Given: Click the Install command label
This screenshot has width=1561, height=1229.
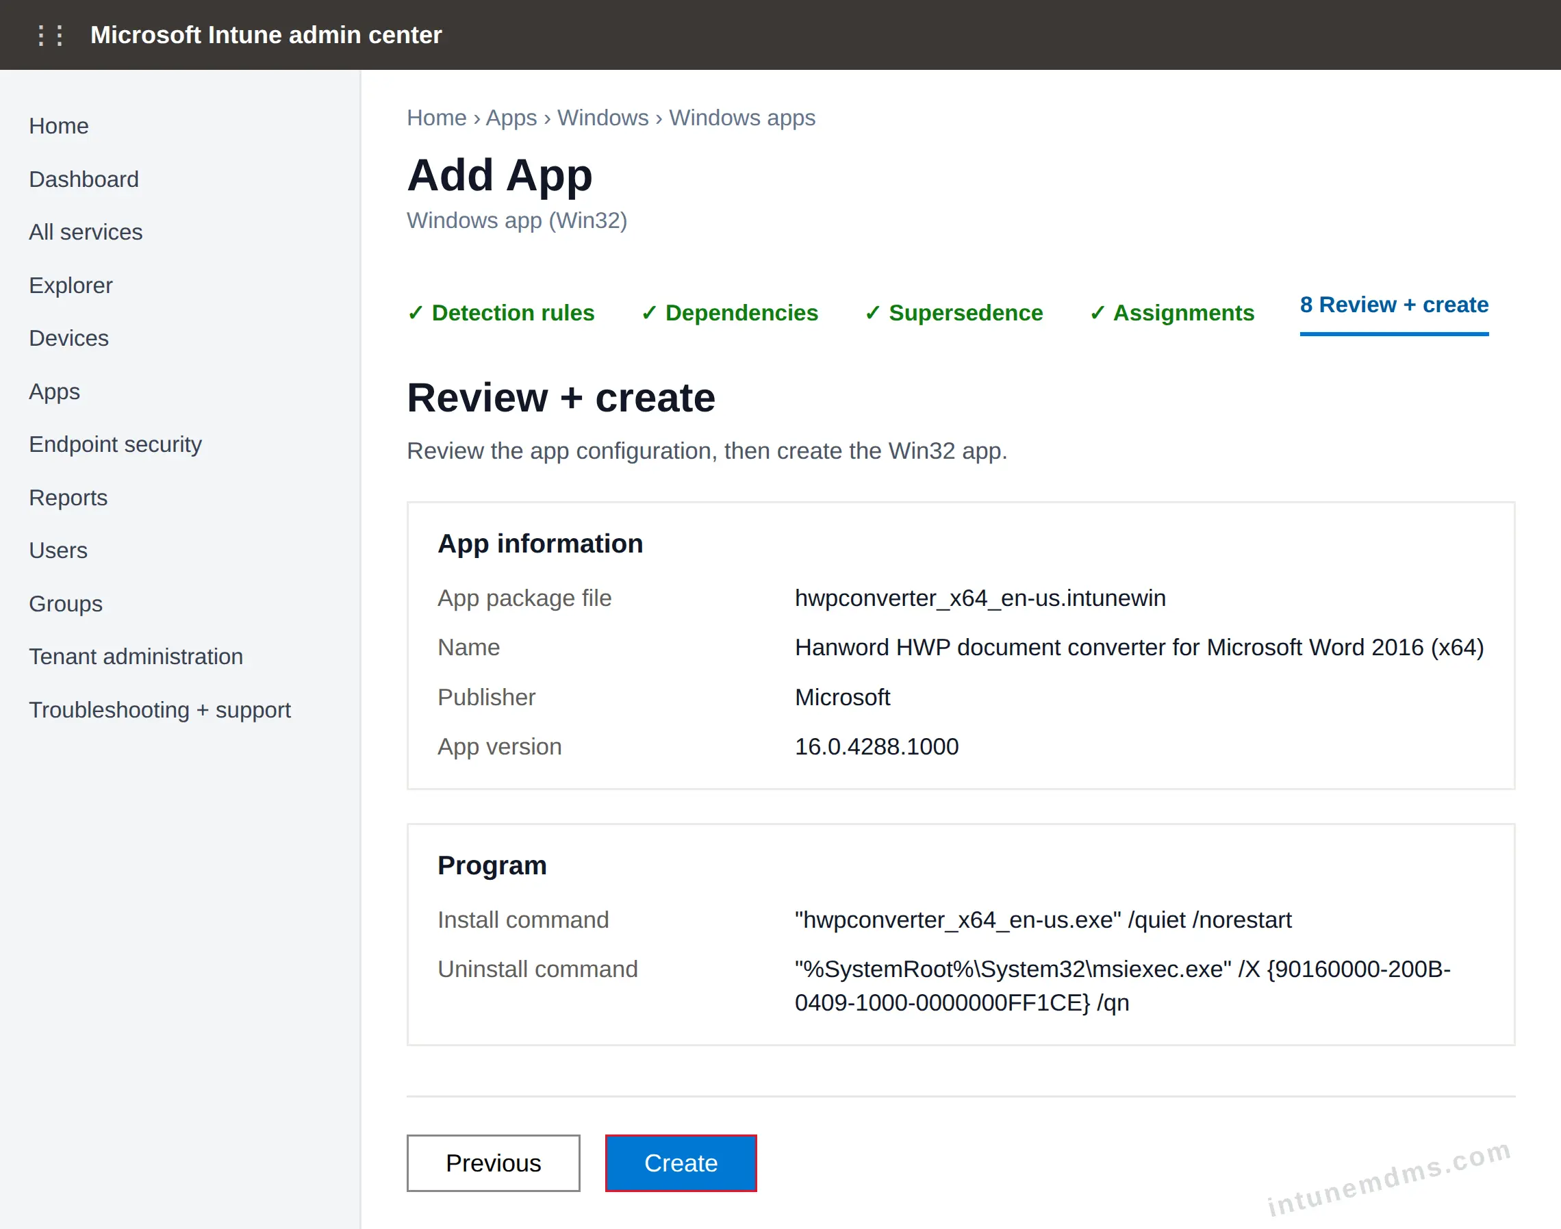Looking at the screenshot, I should (x=523, y=920).
